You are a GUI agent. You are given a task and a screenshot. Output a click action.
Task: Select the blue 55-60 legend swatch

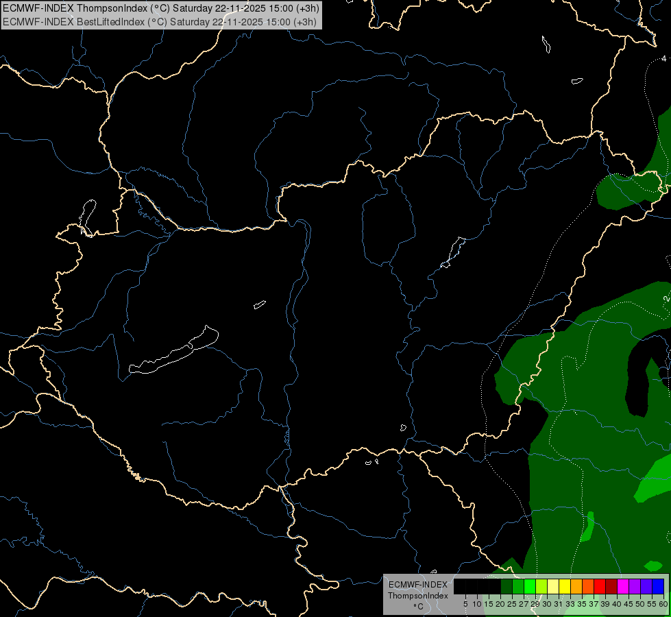pos(658,586)
